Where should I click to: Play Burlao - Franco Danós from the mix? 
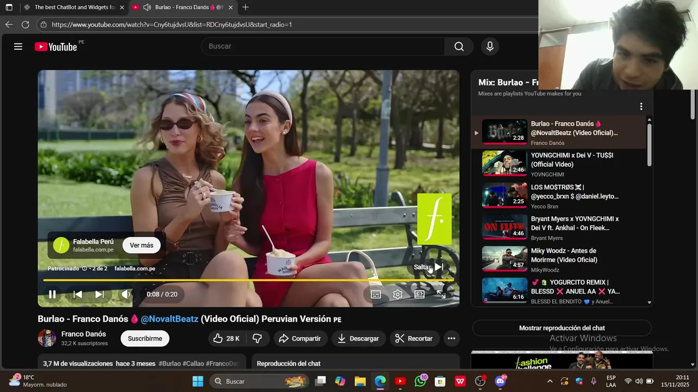(559, 132)
